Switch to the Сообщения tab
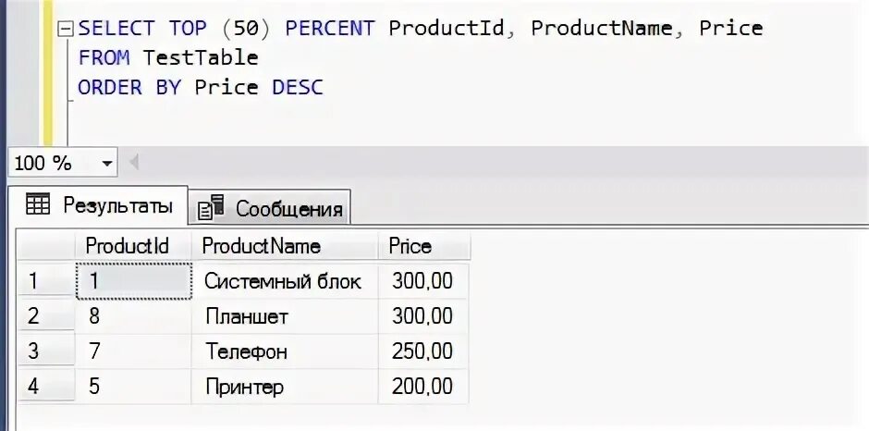This screenshot has height=431, width=869. [271, 208]
